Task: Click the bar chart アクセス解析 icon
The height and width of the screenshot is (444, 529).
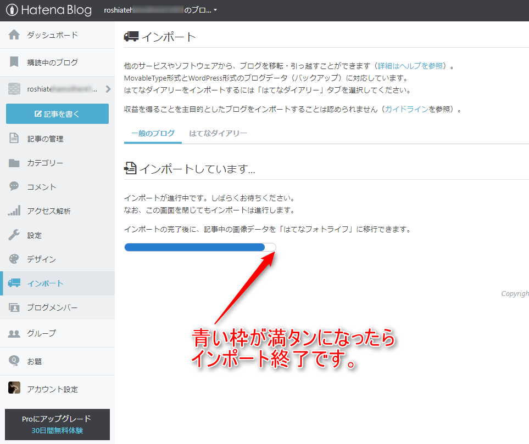Action: (x=14, y=210)
